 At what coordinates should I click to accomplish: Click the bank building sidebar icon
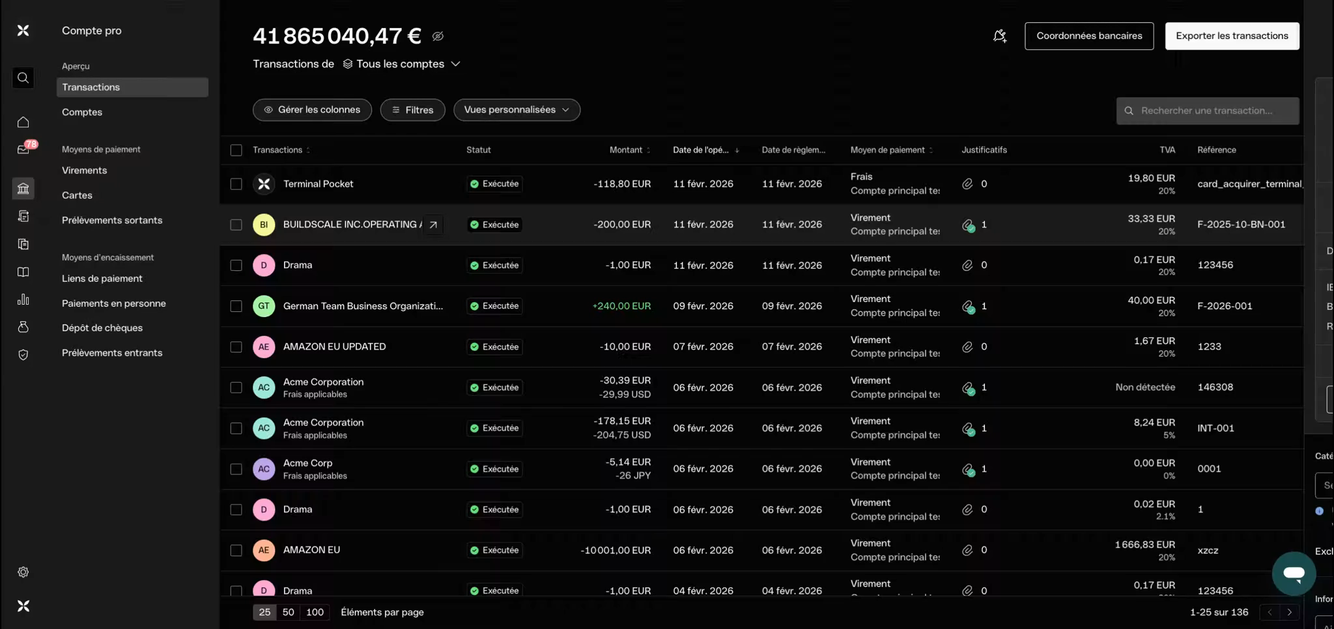pyautogui.click(x=23, y=189)
